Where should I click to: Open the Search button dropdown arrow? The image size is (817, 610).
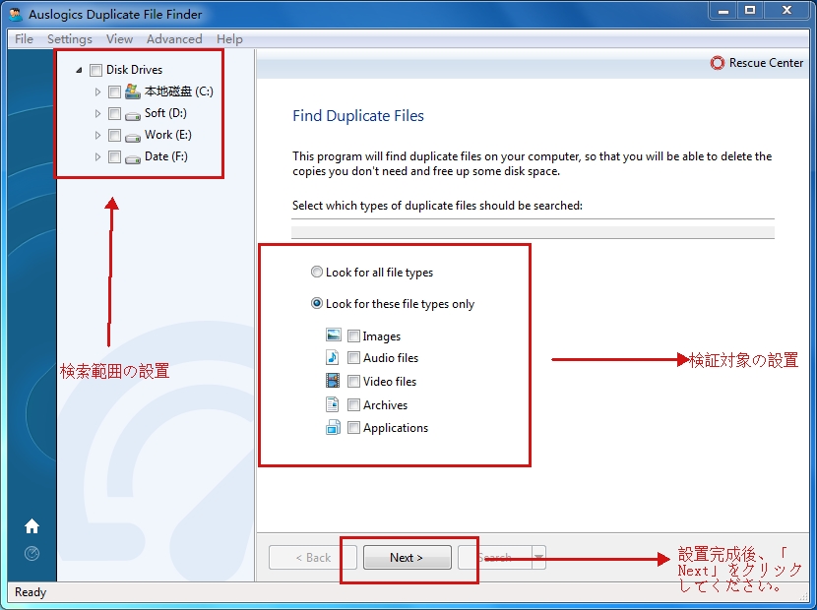pyautogui.click(x=538, y=558)
